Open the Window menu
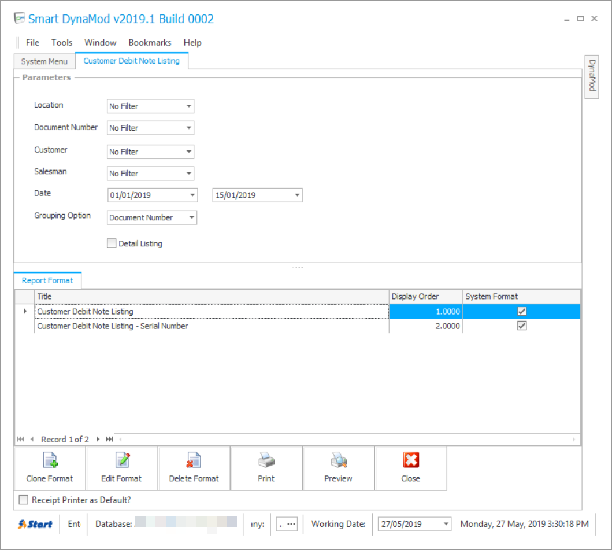 tap(101, 43)
